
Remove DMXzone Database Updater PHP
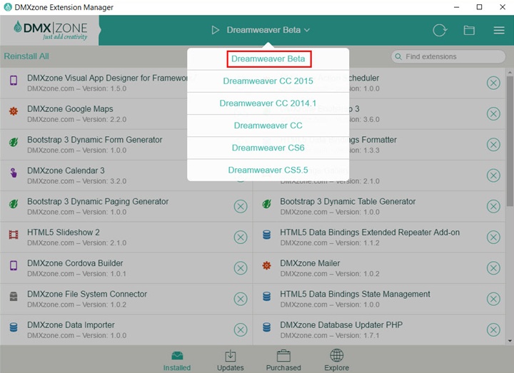(493, 329)
